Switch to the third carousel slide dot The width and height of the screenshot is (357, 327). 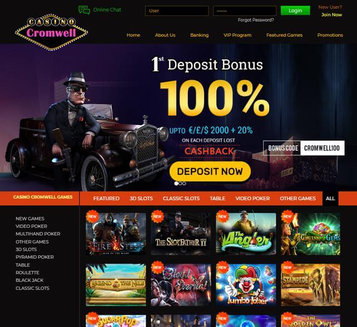pyautogui.click(x=184, y=184)
